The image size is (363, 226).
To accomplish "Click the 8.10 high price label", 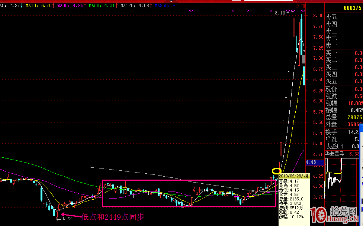I will [280, 13].
